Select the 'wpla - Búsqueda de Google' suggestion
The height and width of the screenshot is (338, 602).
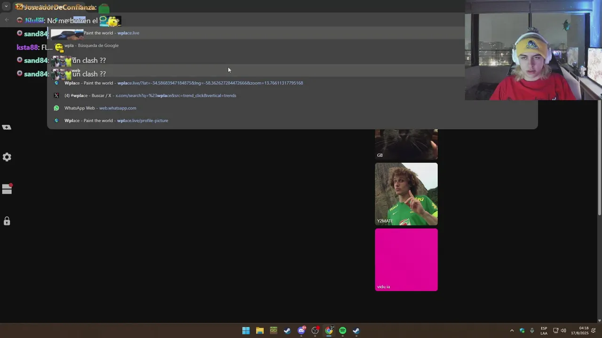coord(292,46)
